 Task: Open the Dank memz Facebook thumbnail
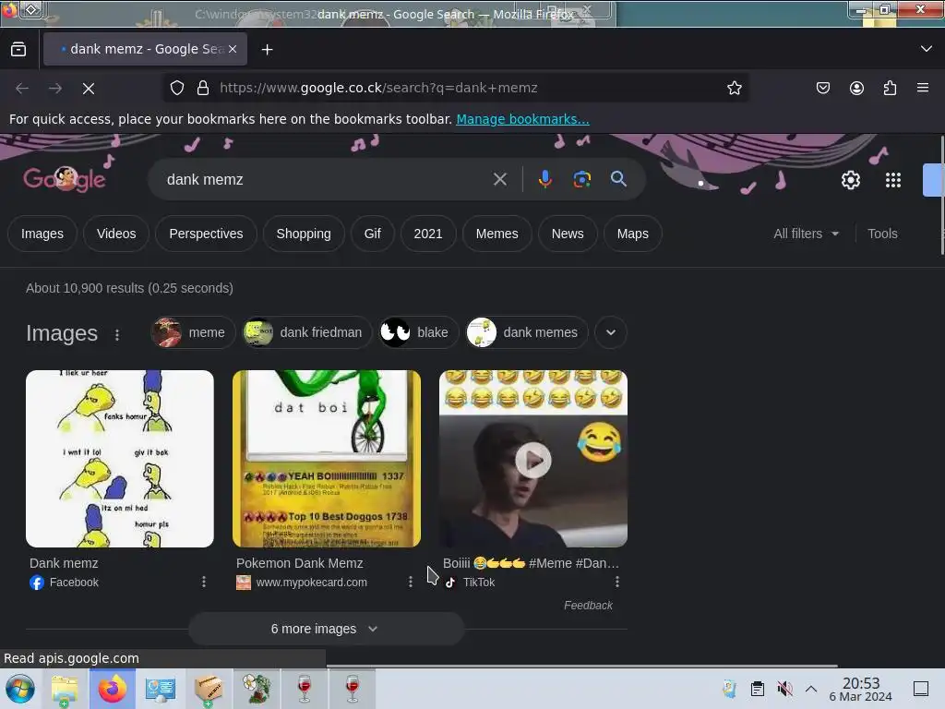(x=119, y=459)
